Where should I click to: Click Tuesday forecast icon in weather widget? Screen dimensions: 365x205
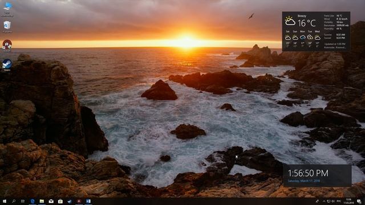click(310, 37)
